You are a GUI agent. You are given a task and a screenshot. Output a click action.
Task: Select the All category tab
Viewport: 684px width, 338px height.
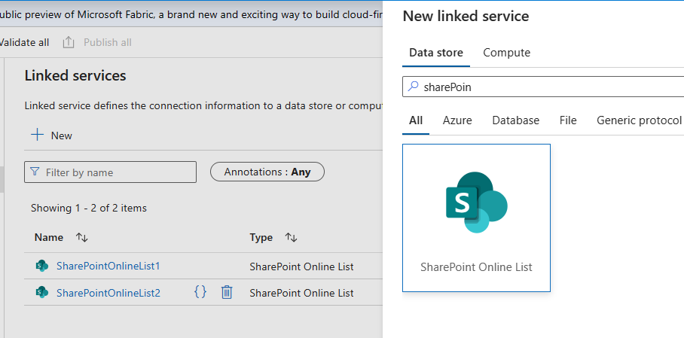click(416, 120)
